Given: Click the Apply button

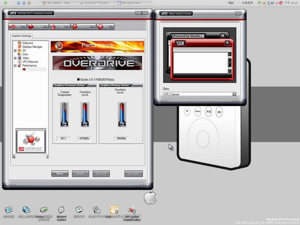Looking at the screenshot, I should 80,174.
